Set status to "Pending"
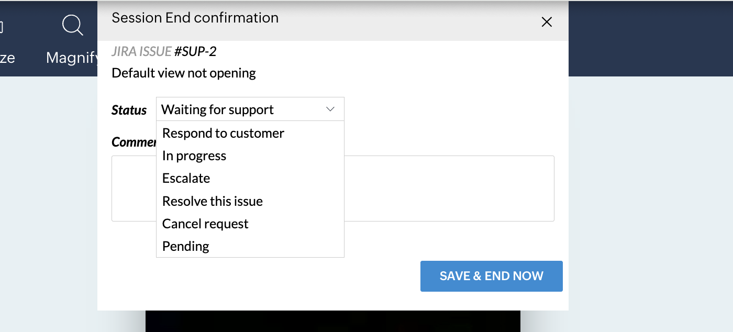Image resolution: width=733 pixels, height=332 pixels. 186,246
